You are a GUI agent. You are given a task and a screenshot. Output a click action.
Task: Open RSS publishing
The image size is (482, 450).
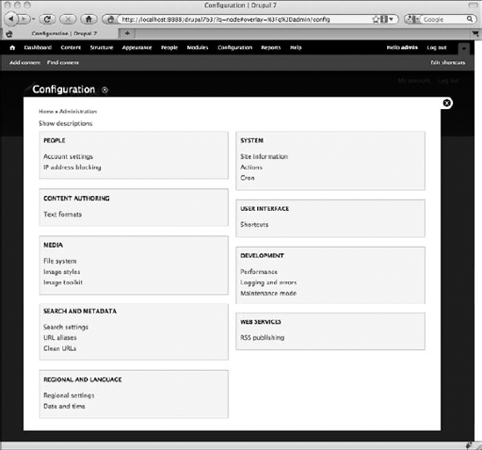[263, 337]
